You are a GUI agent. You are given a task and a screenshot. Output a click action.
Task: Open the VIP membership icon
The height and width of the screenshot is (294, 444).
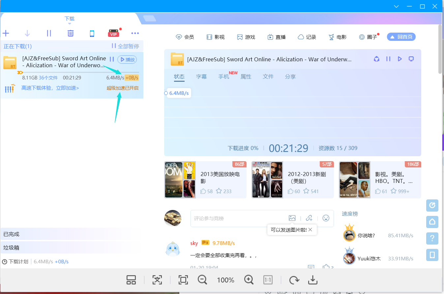(x=113, y=33)
